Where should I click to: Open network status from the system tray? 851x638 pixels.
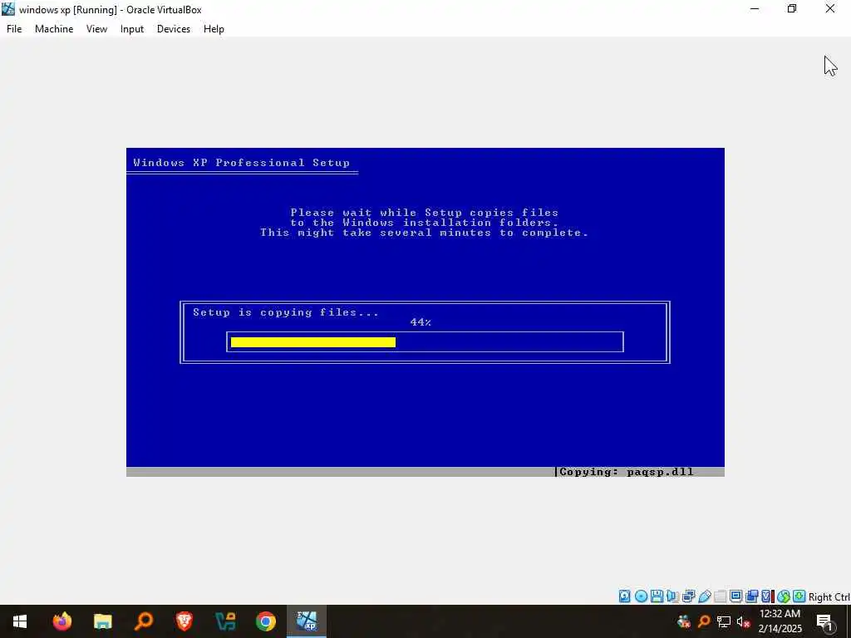[724, 621]
